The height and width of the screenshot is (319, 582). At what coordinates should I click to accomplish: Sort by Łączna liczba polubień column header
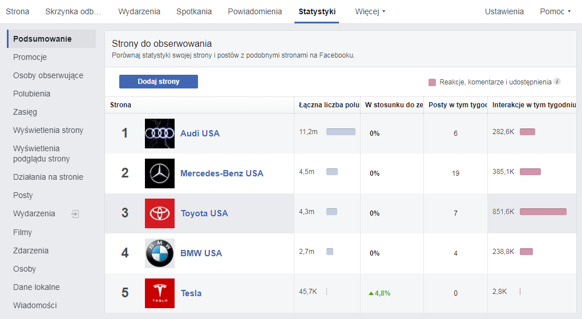[x=329, y=105]
